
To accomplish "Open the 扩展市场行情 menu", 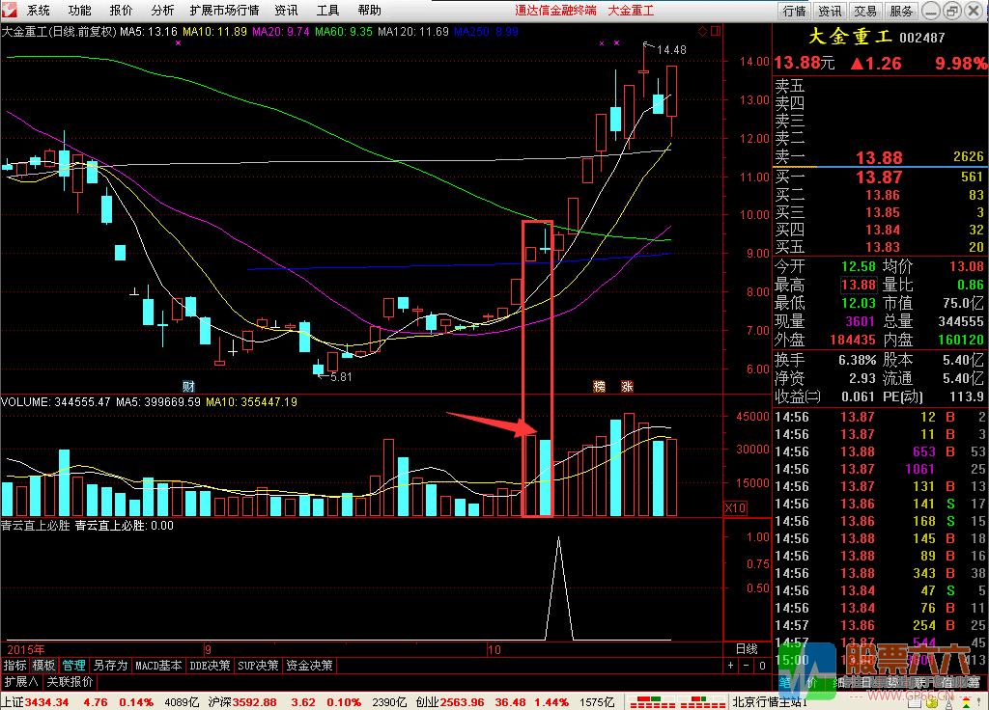I will click(224, 10).
